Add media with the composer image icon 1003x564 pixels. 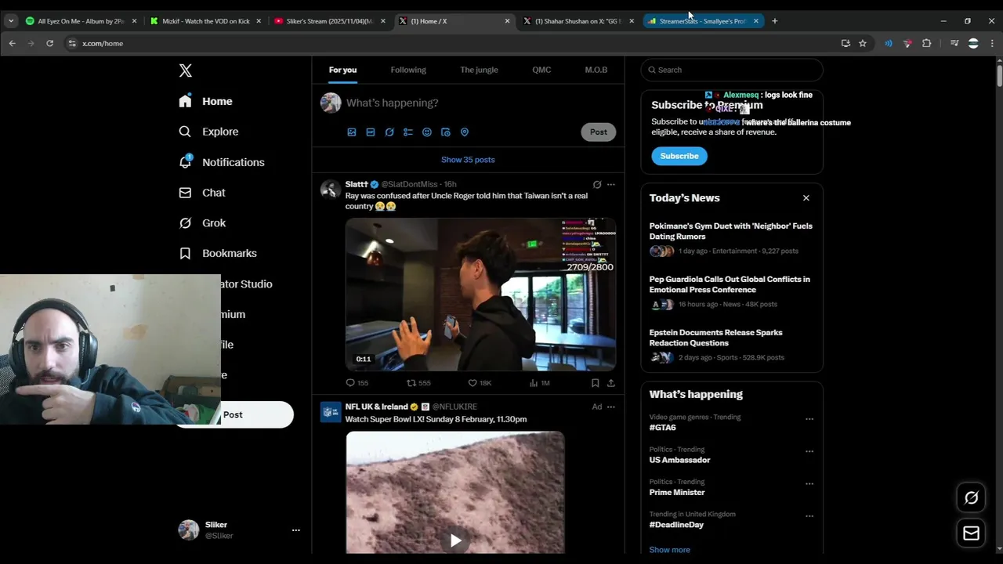[352, 132]
